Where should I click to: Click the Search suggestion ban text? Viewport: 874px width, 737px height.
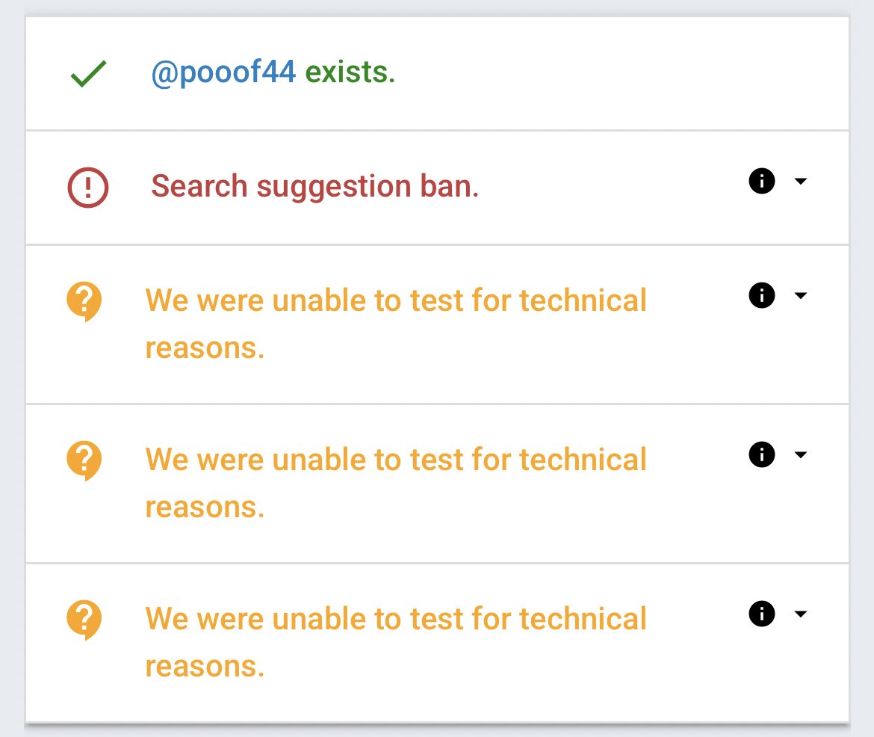pyautogui.click(x=314, y=187)
